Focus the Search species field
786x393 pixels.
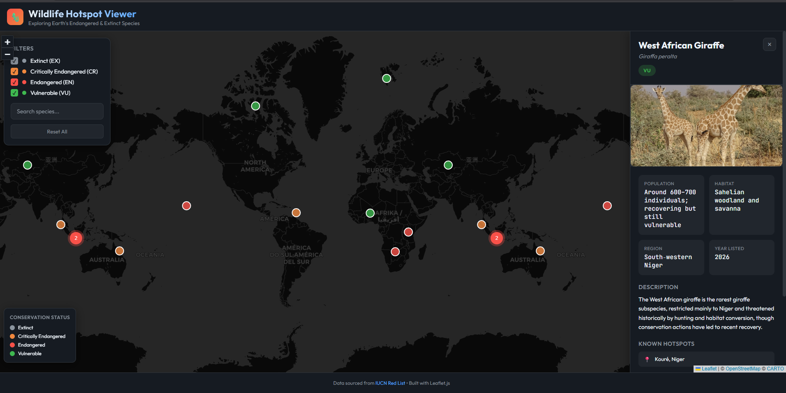click(x=57, y=111)
